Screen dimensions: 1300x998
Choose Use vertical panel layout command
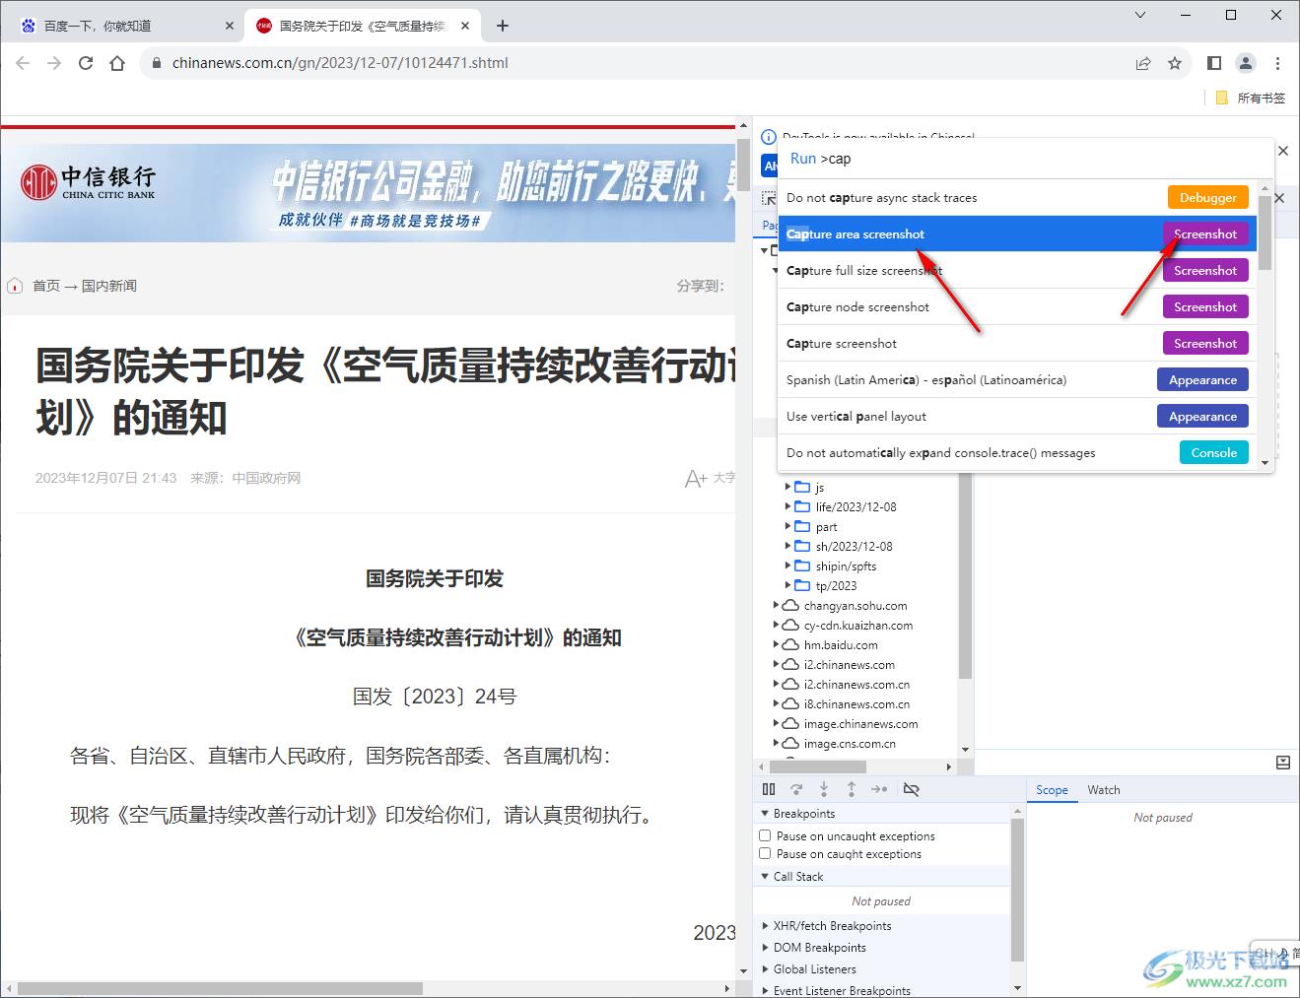(x=1017, y=416)
